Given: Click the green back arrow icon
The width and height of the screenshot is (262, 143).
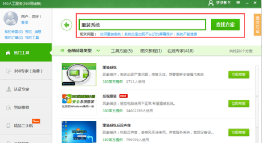Looking at the screenshot, I should [66, 25].
